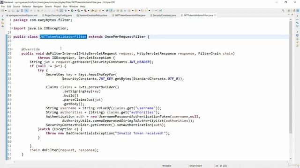300x168 pixels.
Task: Open the External Tools dropdown arrow
Action: [89, 11]
